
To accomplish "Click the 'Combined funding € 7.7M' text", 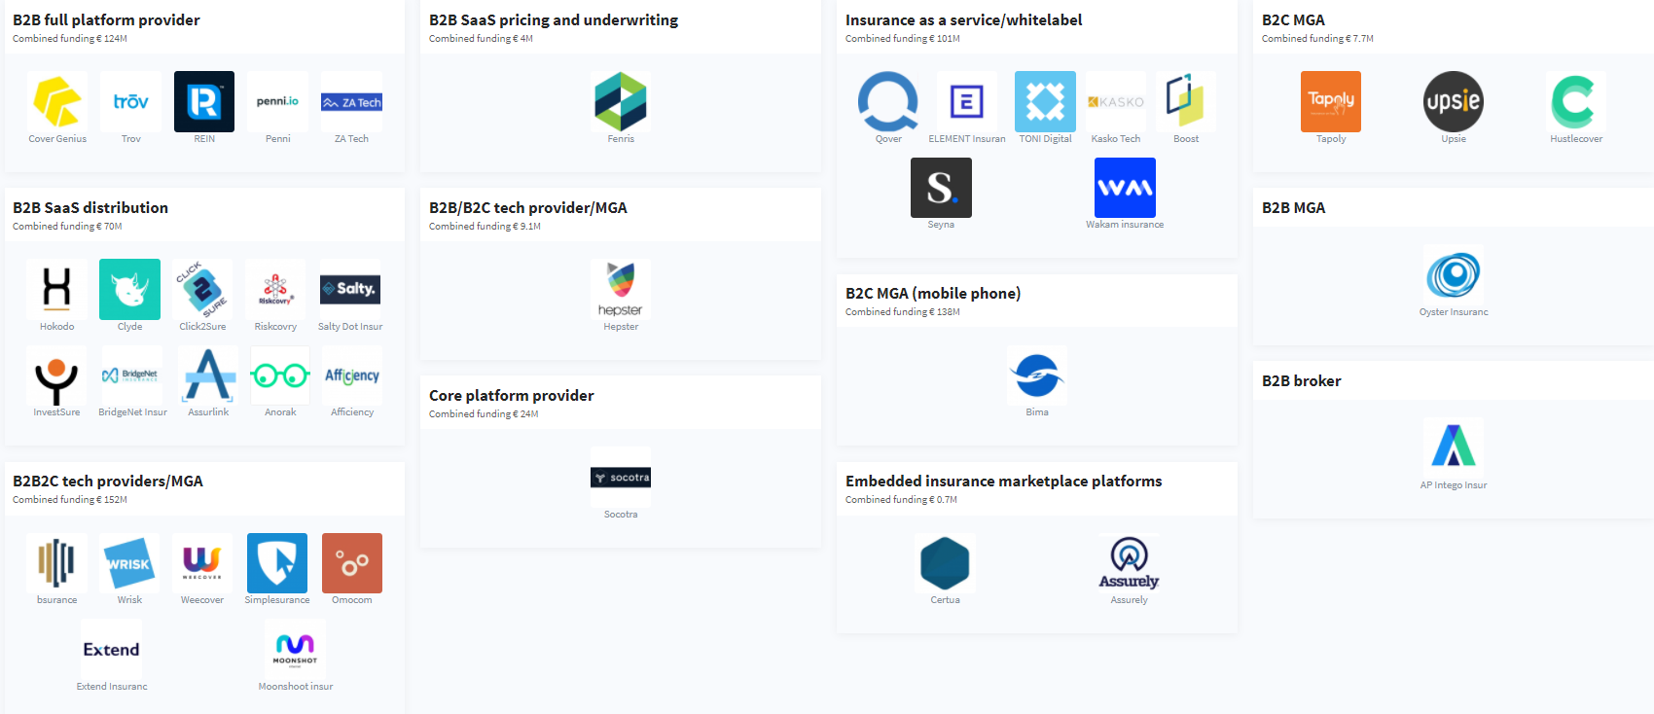I will click(x=1317, y=39).
